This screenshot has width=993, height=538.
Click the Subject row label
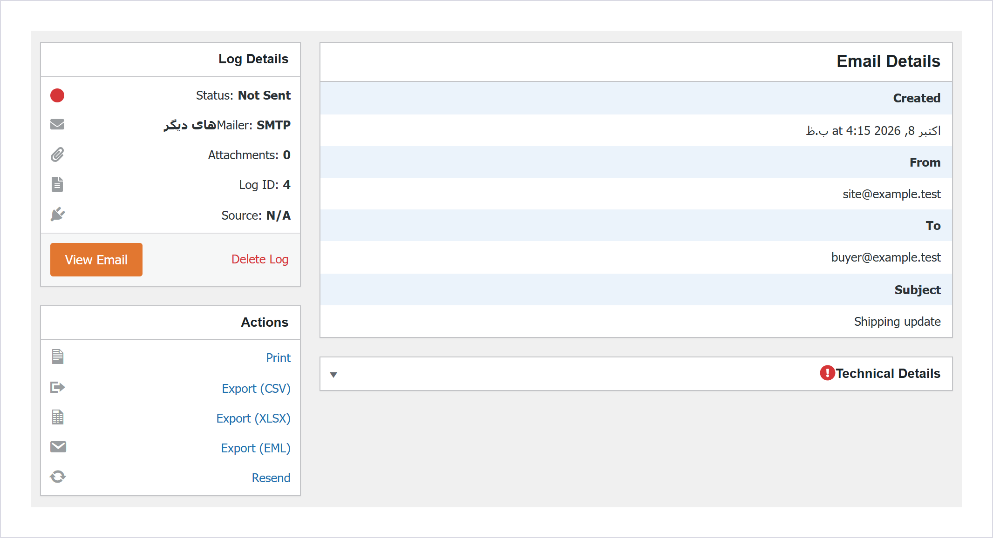tap(918, 290)
